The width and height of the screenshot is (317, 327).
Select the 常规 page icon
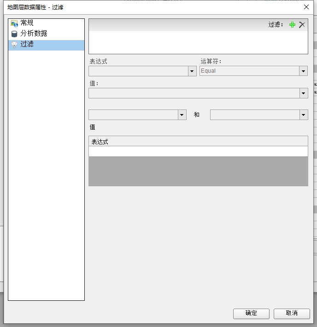(x=14, y=23)
